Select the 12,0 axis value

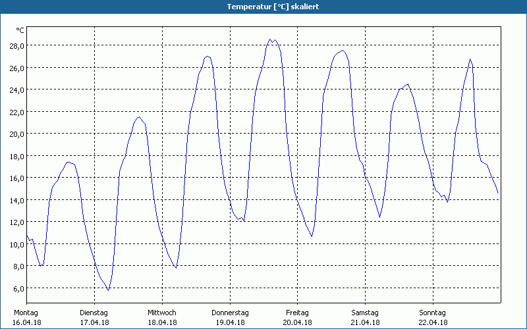click(17, 222)
